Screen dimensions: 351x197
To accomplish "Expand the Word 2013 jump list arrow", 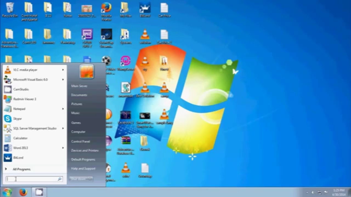I will pos(63,148).
